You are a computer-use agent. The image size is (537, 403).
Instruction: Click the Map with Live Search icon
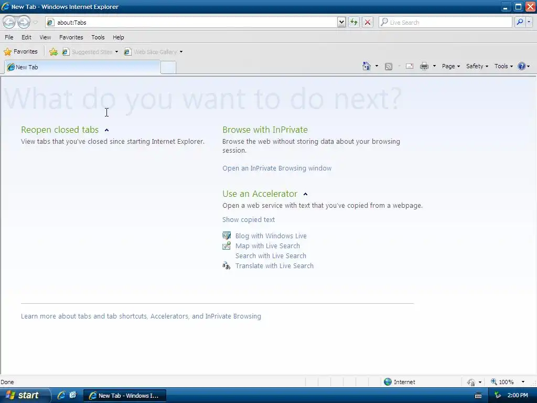coord(227,246)
